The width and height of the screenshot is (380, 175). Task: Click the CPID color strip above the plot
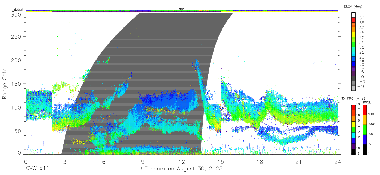(x=182, y=10)
